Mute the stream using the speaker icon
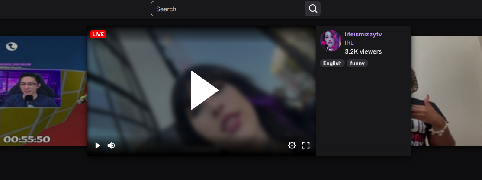 (111, 145)
